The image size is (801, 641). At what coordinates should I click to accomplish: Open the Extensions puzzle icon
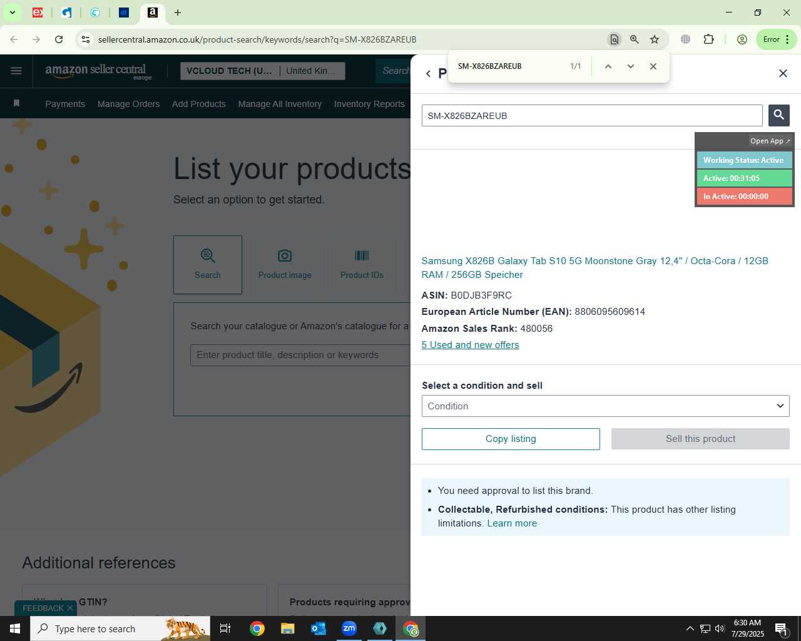(x=708, y=39)
